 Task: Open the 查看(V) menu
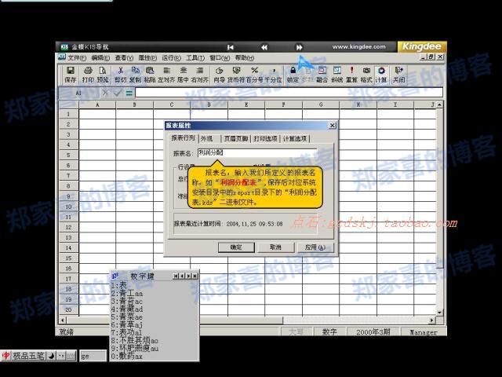(x=124, y=57)
